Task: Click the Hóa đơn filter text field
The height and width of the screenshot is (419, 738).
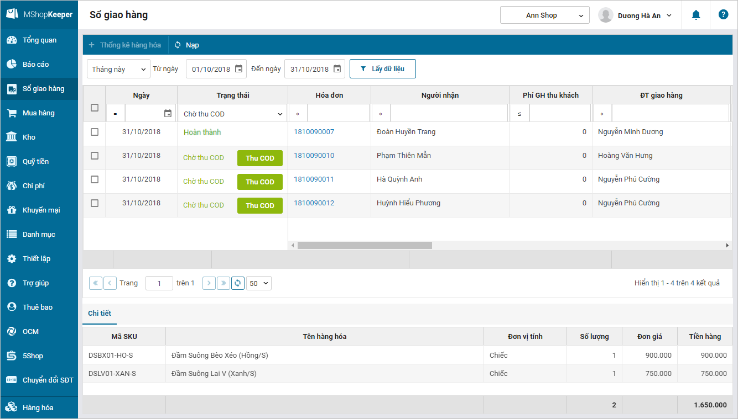Action: (339, 114)
